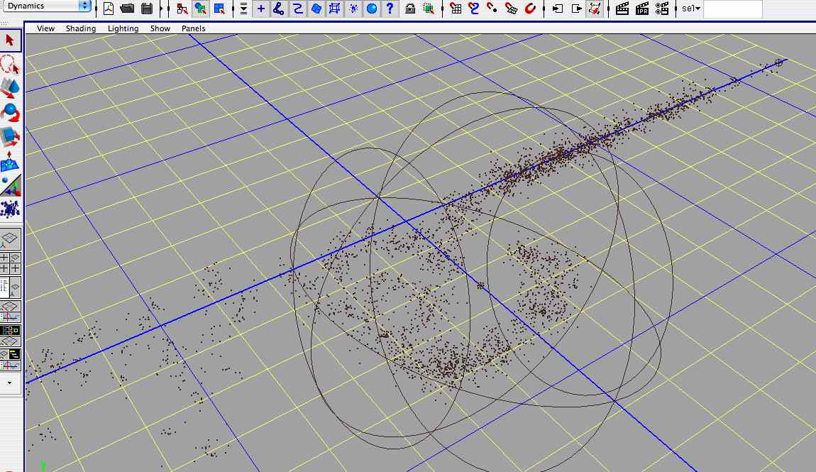The width and height of the screenshot is (816, 472).
Task: Open scene with the folder icon
Action: 128,9
